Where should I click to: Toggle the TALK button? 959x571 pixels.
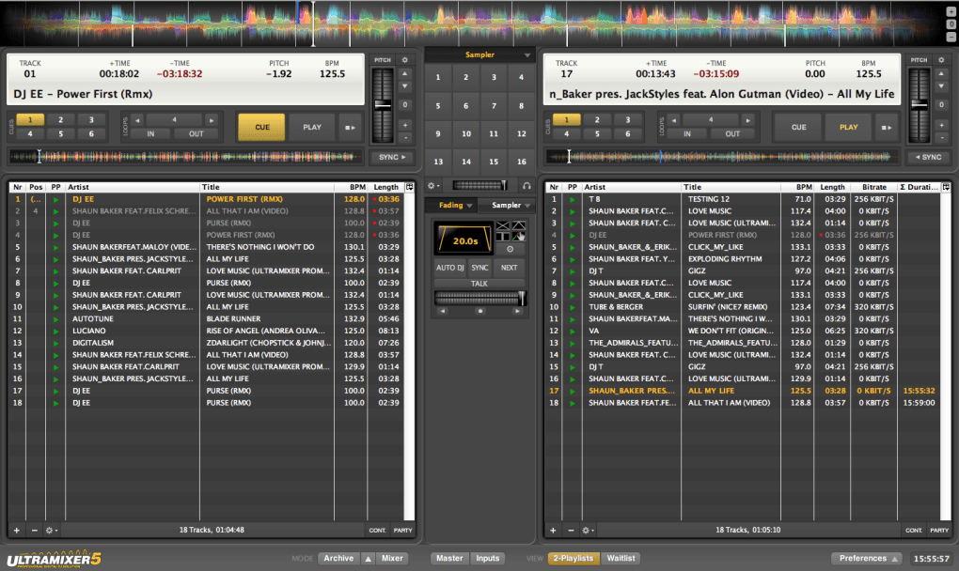479,284
